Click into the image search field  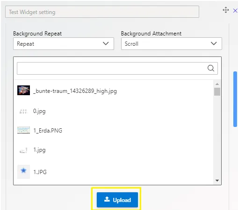pos(117,68)
